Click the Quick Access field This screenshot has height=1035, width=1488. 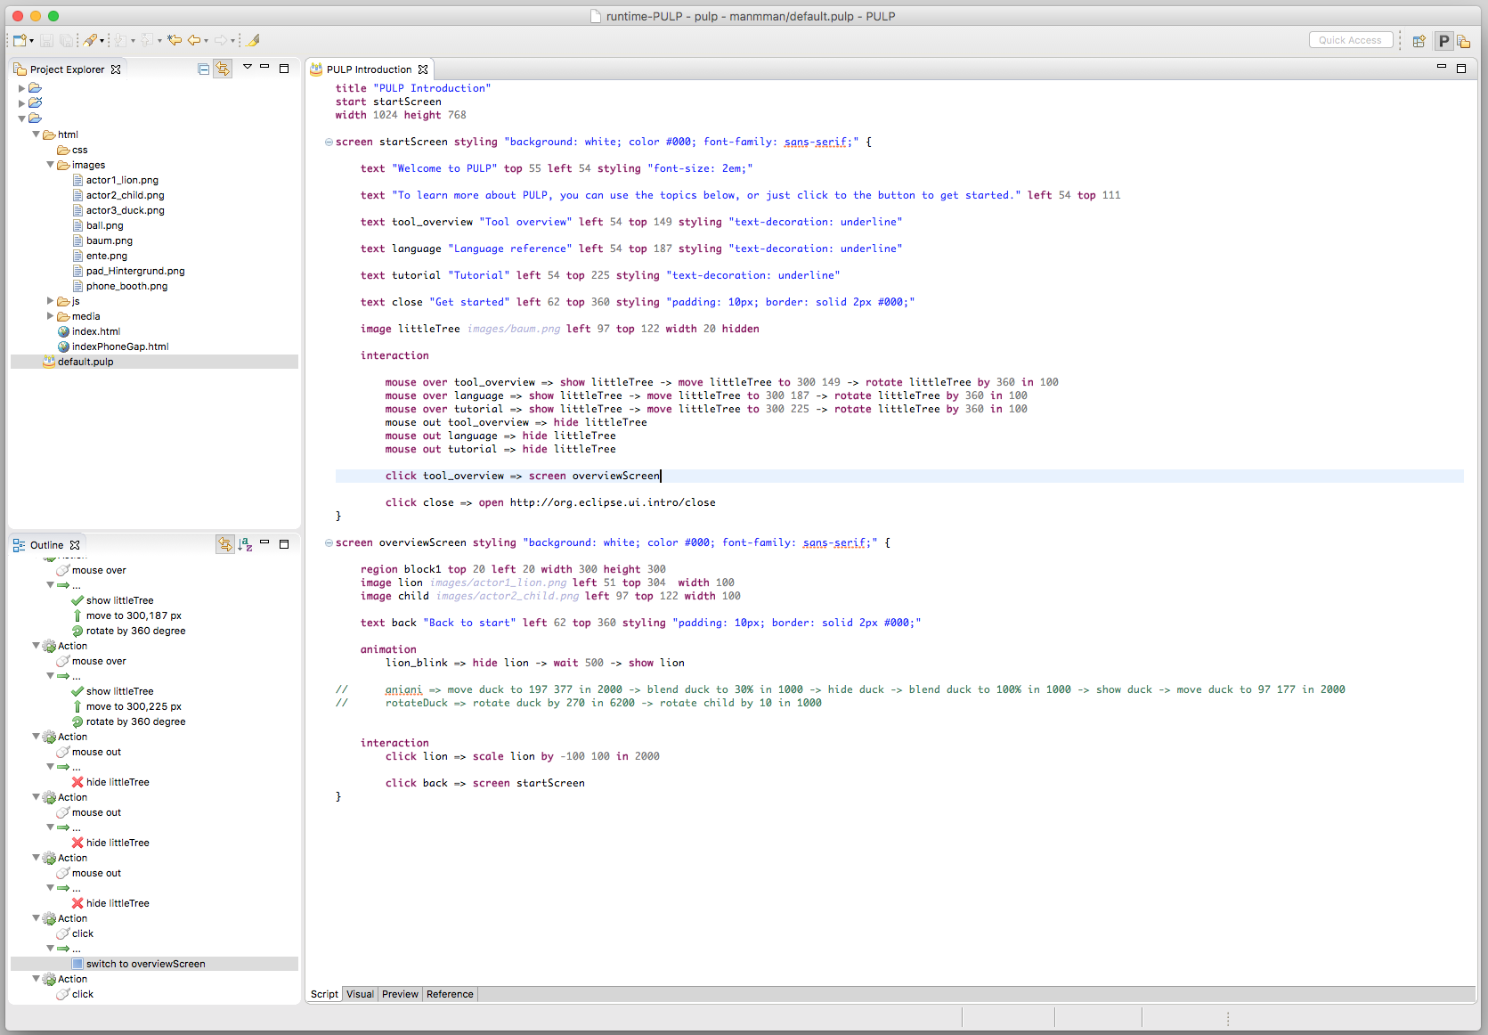[x=1350, y=40]
